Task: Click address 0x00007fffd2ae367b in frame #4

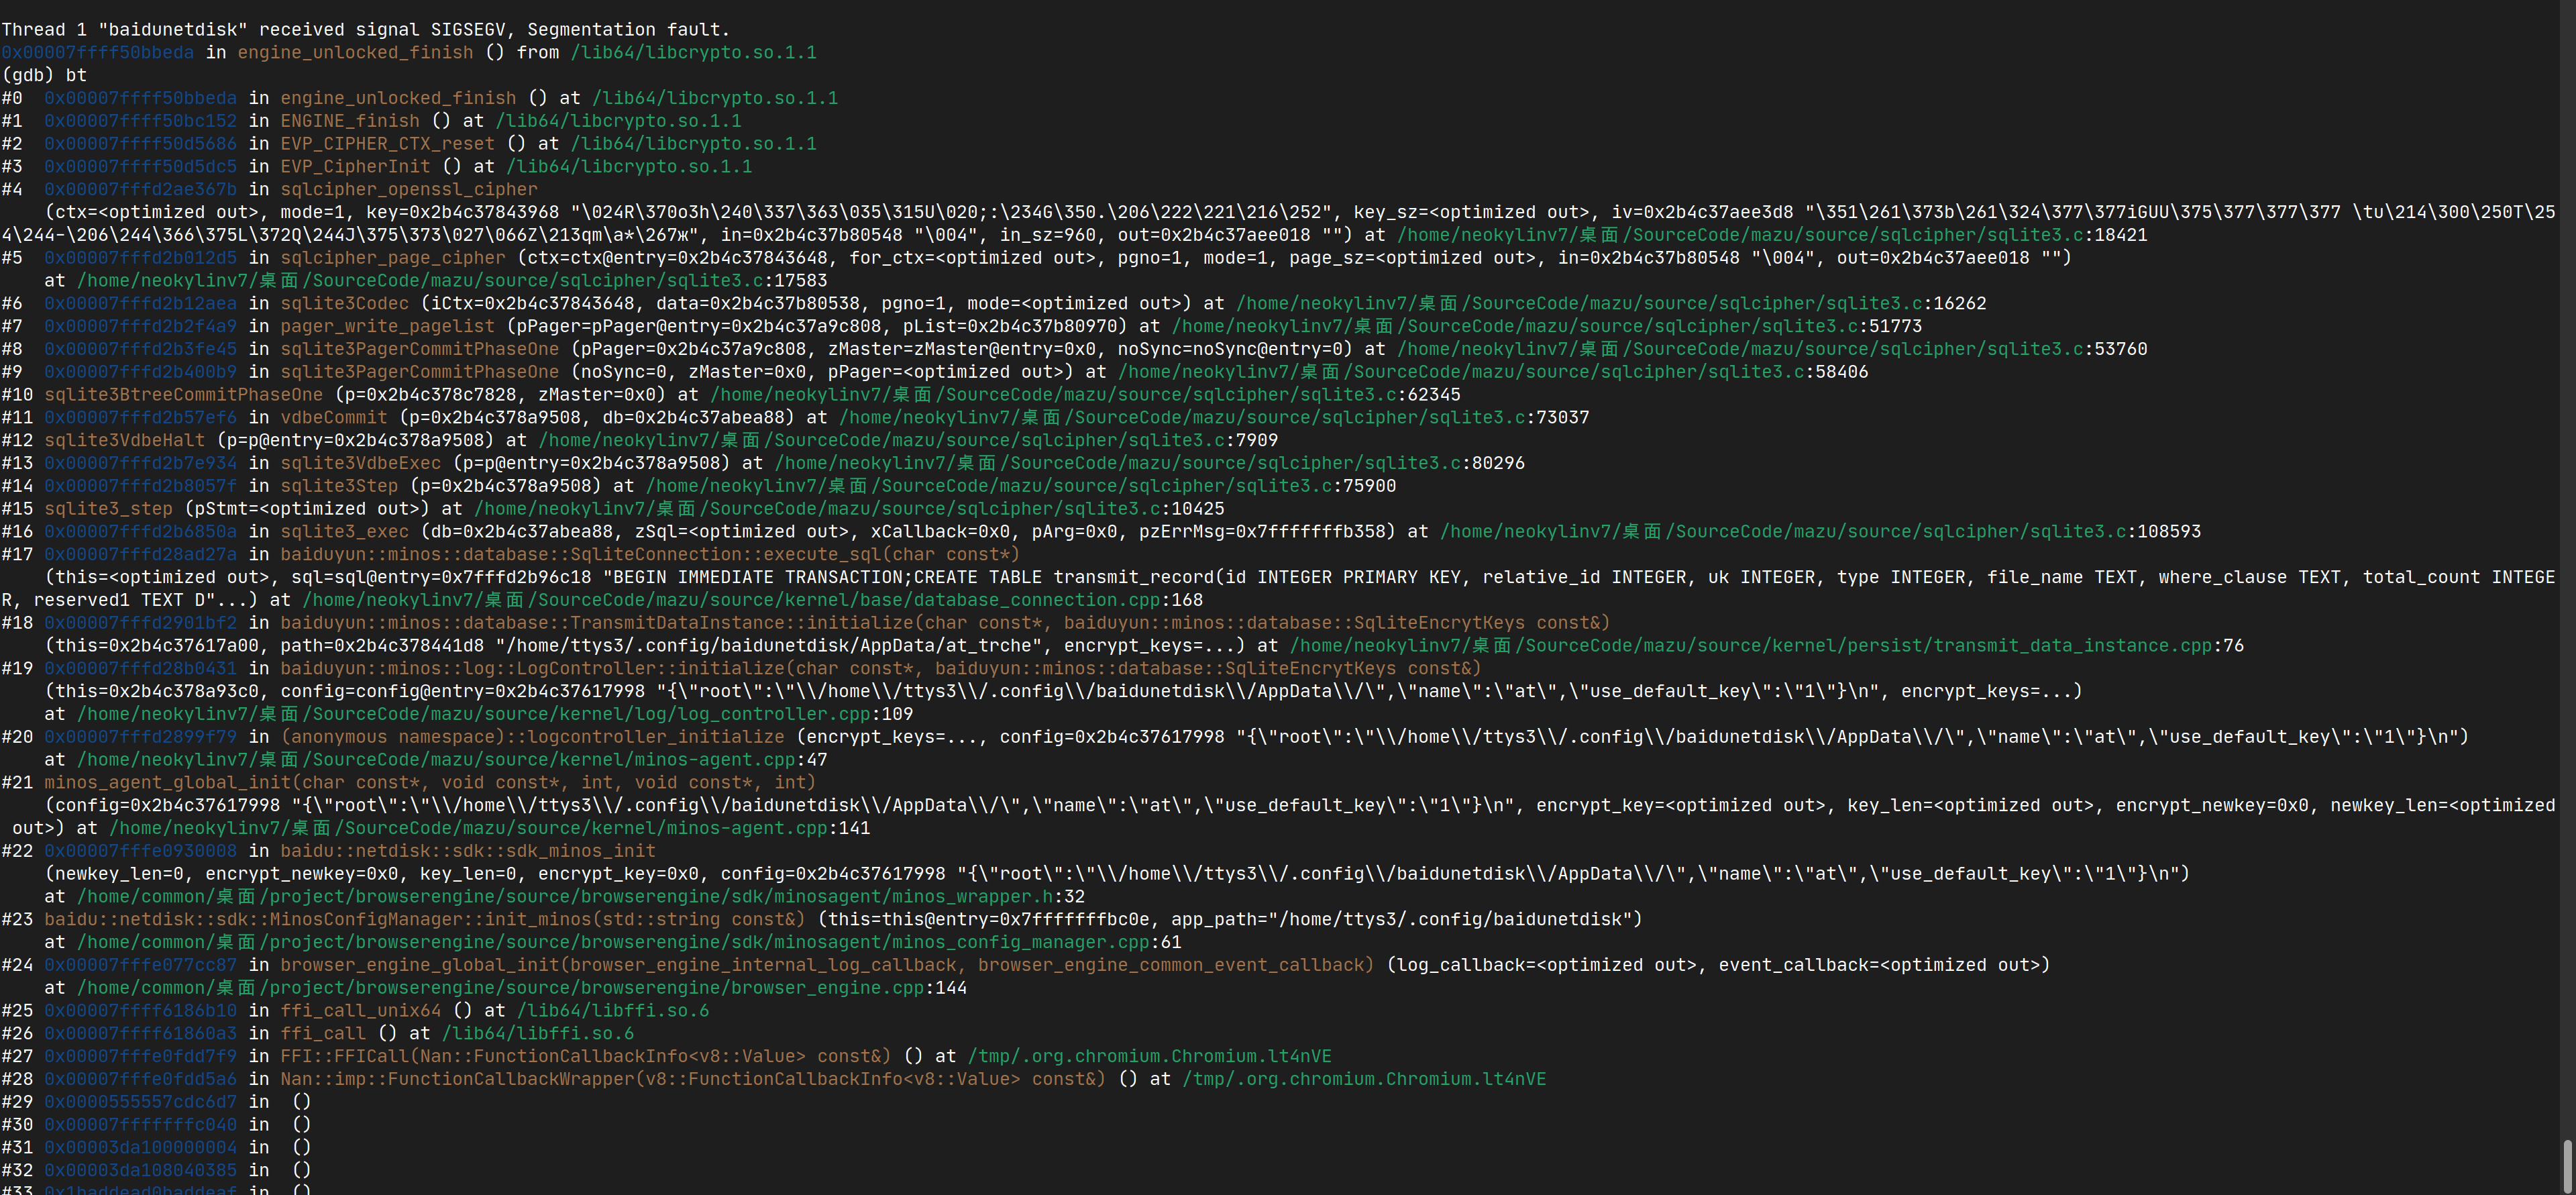Action: pyautogui.click(x=140, y=190)
